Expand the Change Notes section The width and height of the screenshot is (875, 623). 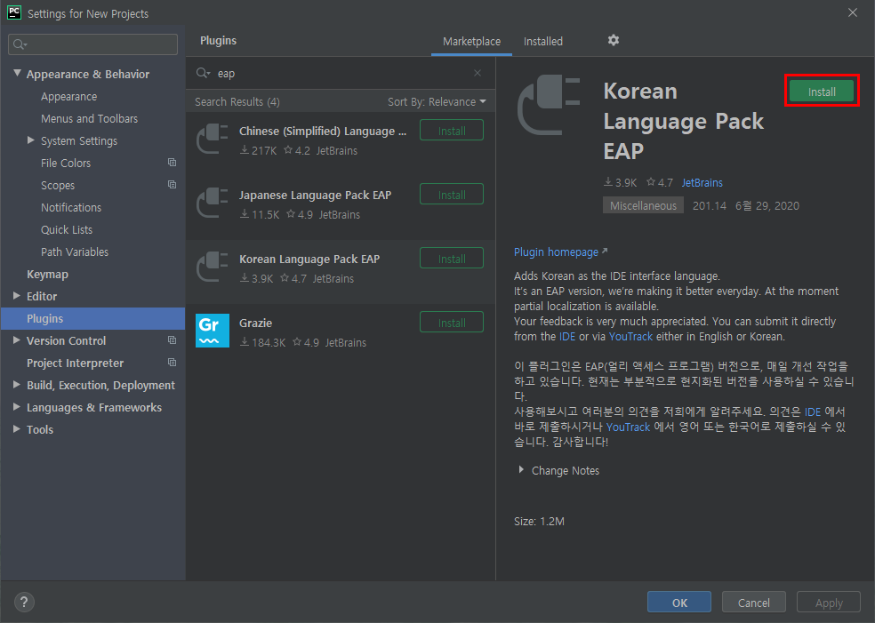[x=521, y=470]
